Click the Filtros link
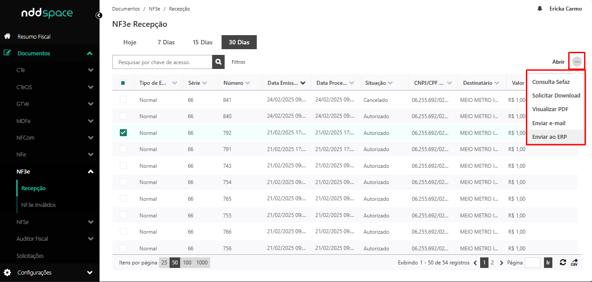 coord(238,62)
